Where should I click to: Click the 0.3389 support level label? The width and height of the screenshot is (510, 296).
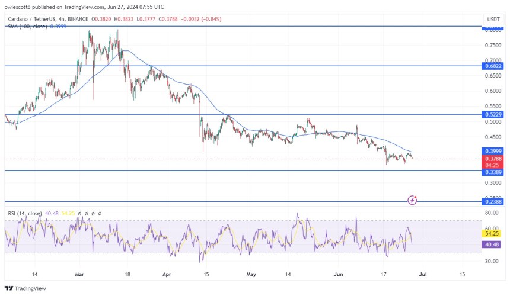click(494, 171)
